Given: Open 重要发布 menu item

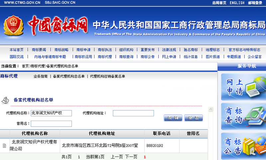Looking at the screenshot, I should (x=148, y=50).
